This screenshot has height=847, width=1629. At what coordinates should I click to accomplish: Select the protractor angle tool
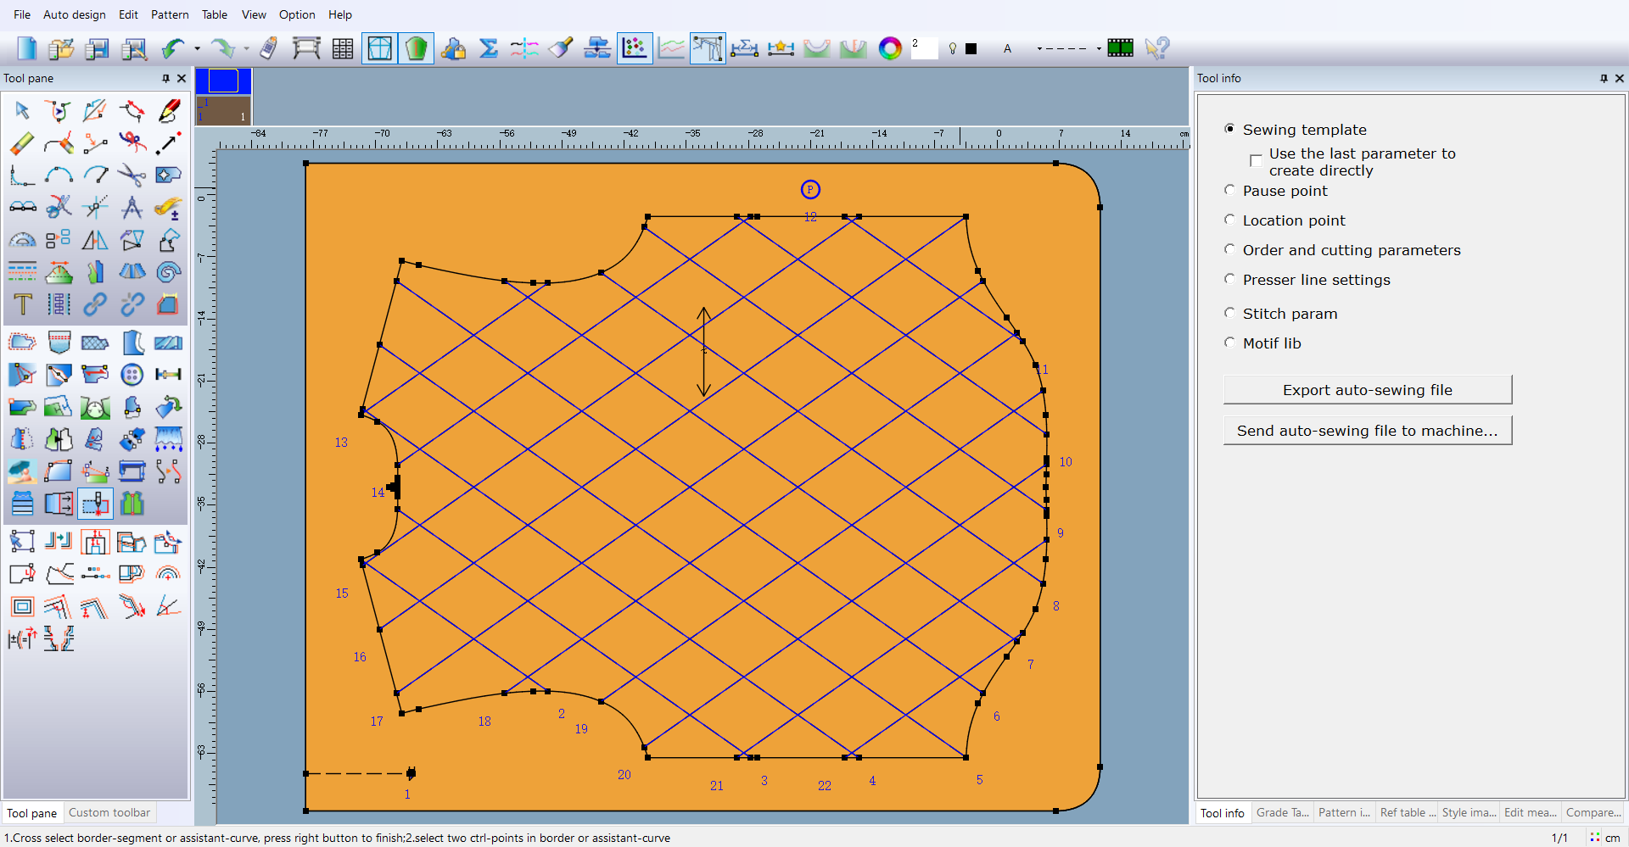[22, 240]
